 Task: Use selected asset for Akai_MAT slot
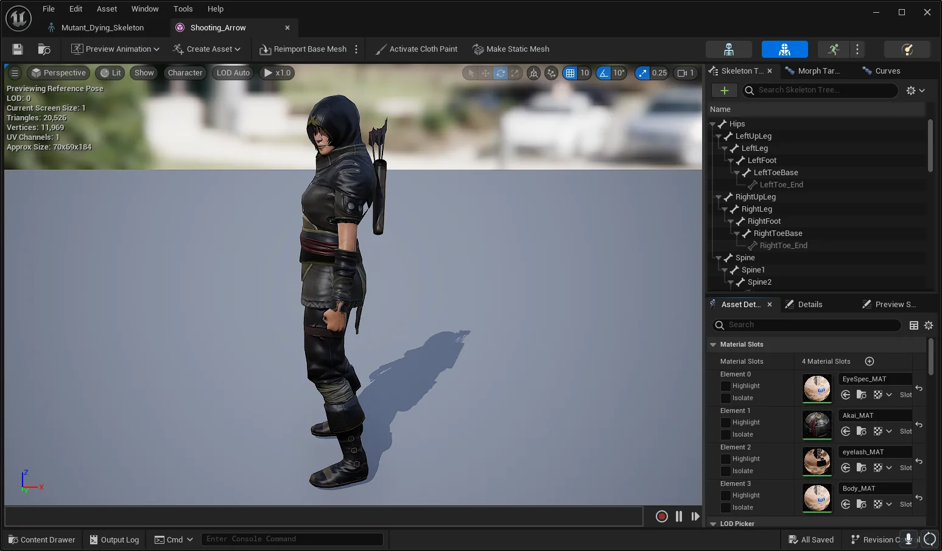click(x=846, y=431)
